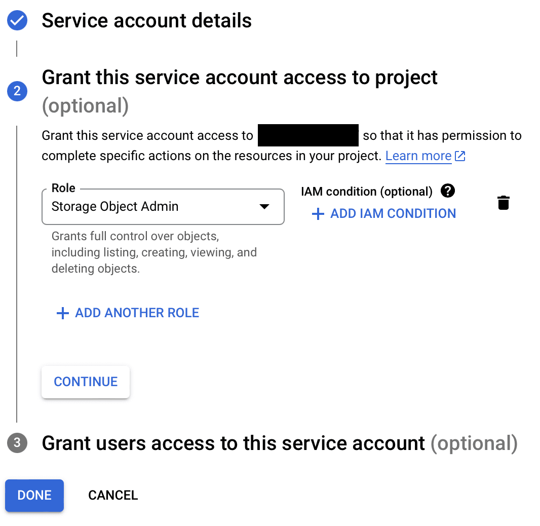Delete the role using the trash icon
The image size is (540, 526).
pos(503,203)
